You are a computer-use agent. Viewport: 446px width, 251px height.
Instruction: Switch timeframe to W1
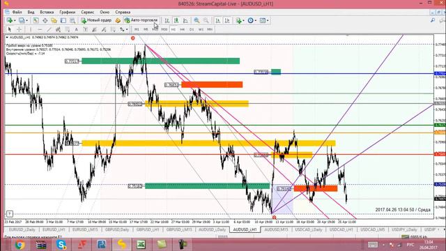(x=201, y=29)
